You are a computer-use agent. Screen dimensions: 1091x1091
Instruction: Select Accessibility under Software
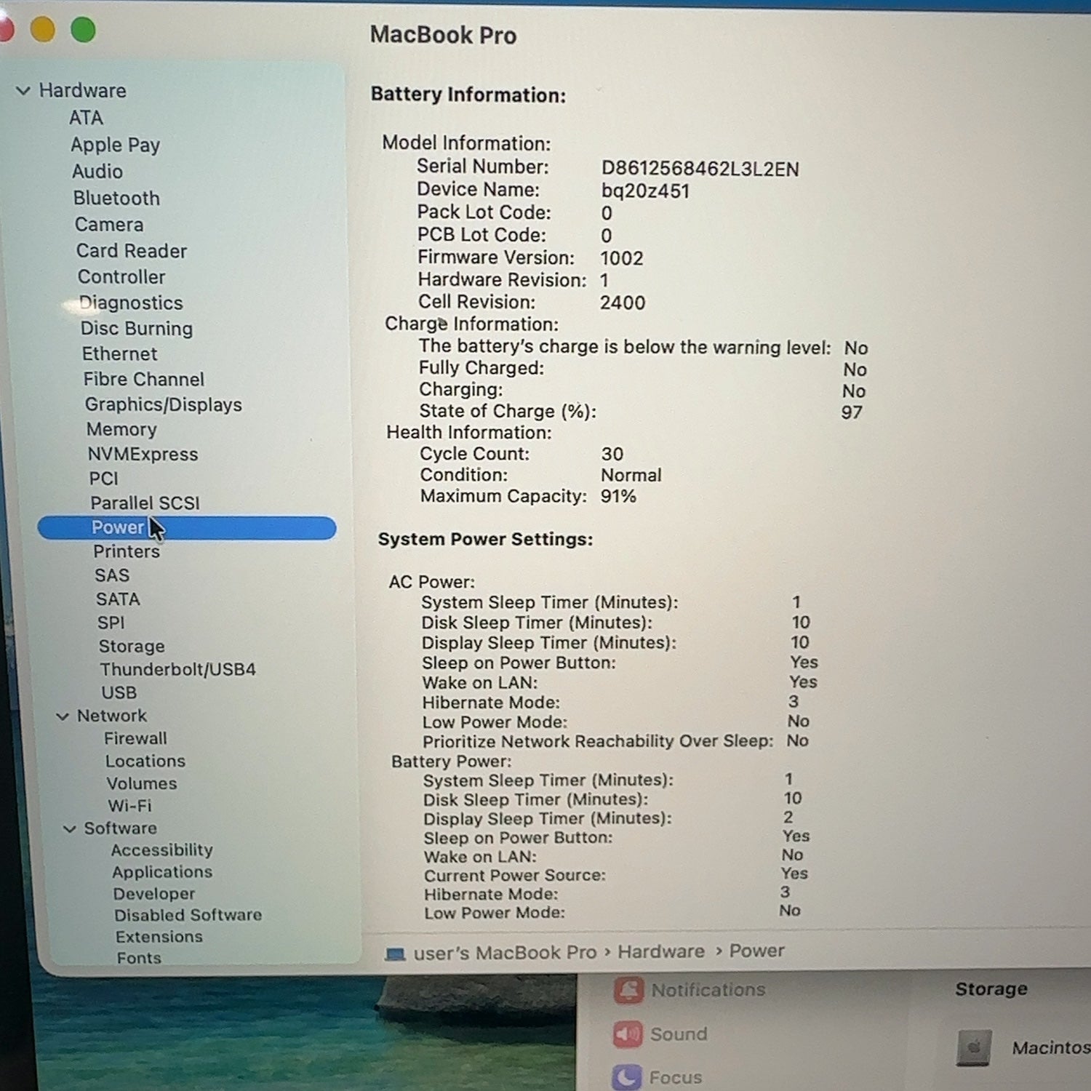coord(162,850)
